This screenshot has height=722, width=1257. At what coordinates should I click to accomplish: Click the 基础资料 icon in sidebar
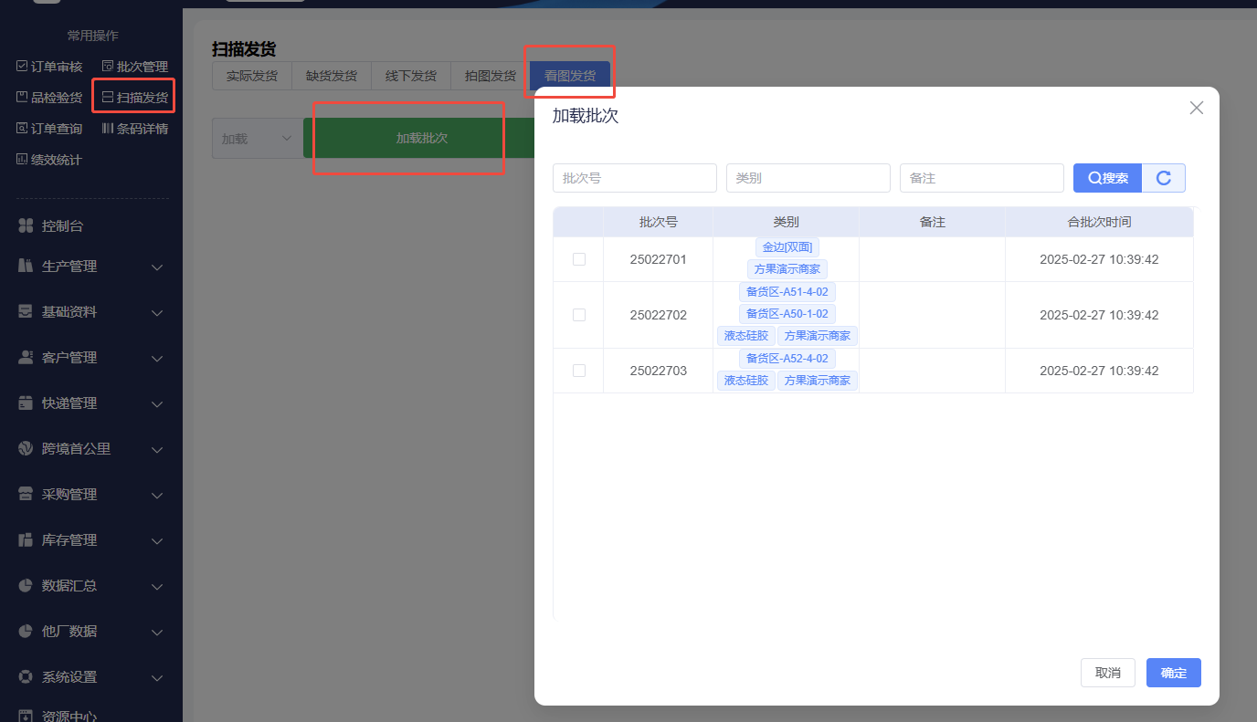point(26,312)
